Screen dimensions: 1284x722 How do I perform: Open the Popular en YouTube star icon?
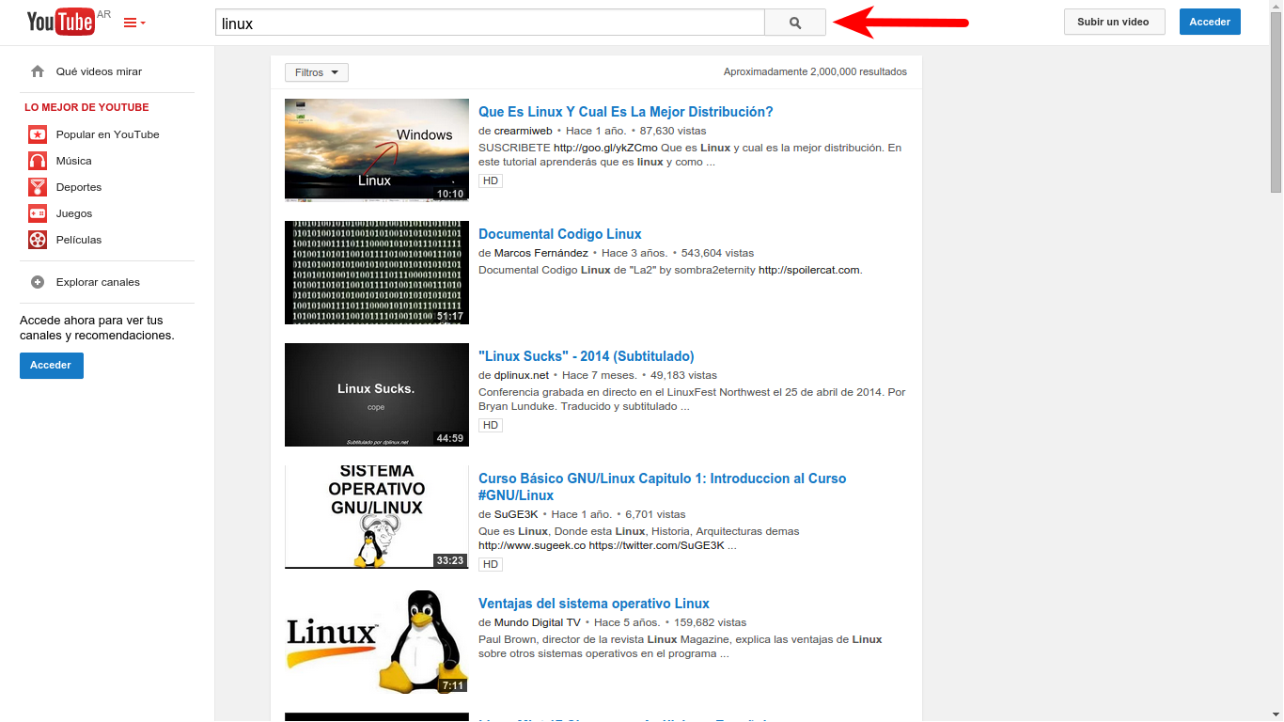point(38,134)
